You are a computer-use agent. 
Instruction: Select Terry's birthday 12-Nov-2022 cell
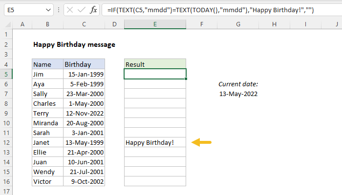pos(84,113)
